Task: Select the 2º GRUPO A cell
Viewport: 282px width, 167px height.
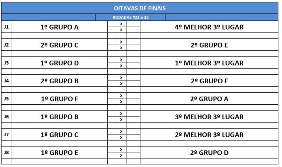Action: tap(209, 99)
